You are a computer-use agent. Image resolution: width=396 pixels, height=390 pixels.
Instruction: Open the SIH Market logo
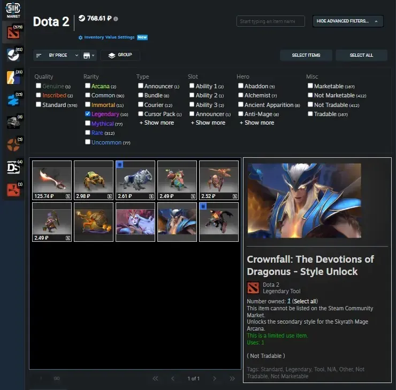(x=13, y=10)
